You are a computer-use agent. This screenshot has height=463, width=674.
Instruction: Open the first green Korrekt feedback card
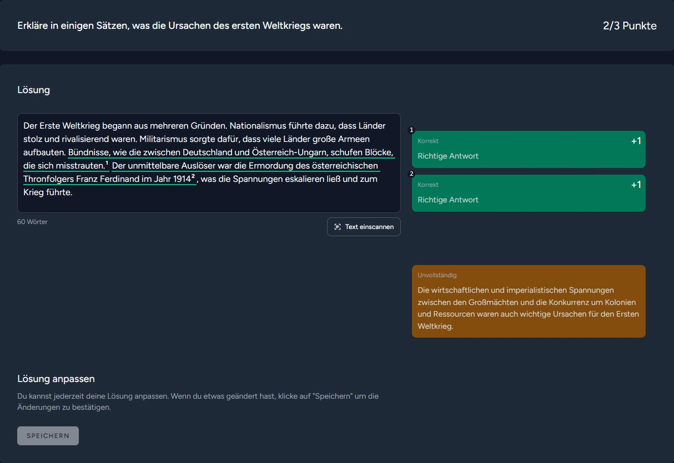528,150
